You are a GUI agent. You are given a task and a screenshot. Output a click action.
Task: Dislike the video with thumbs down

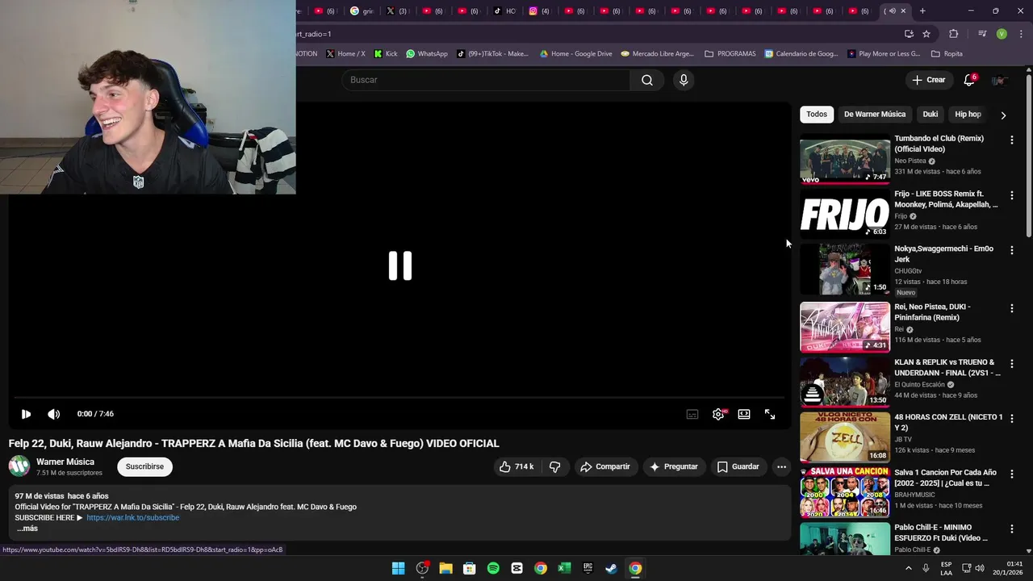[554, 466]
